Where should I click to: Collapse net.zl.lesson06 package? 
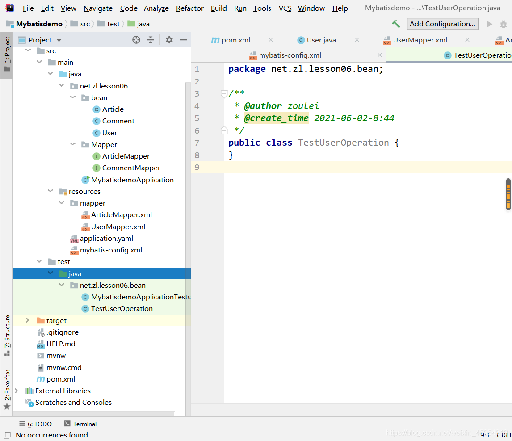[61, 86]
